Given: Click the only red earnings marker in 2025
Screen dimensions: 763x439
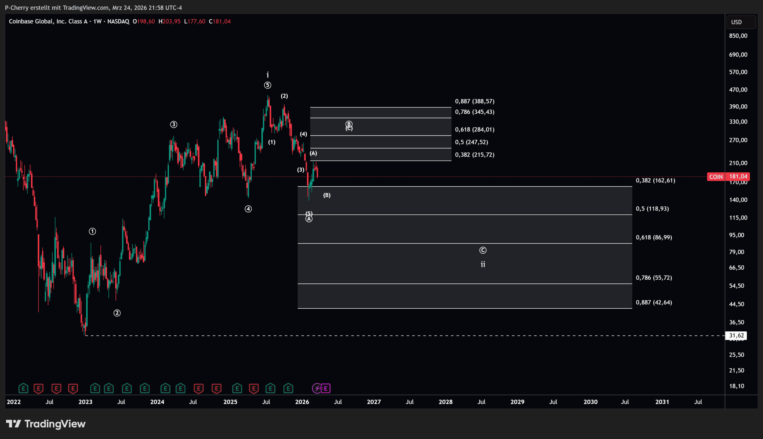Looking at the screenshot, I should click(x=254, y=388).
